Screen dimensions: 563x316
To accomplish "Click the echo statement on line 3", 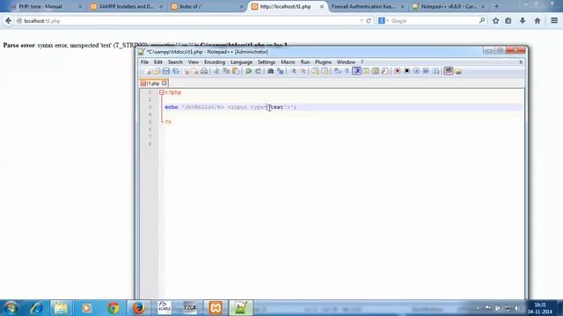I will (230, 107).
